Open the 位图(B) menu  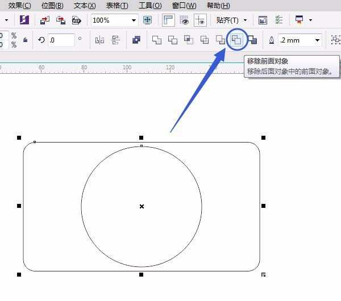52,6
